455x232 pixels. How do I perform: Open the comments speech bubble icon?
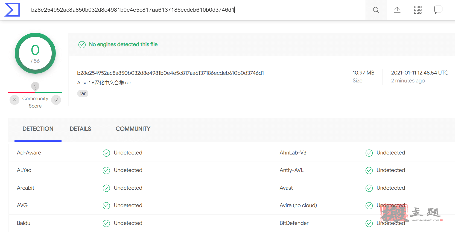coord(438,10)
